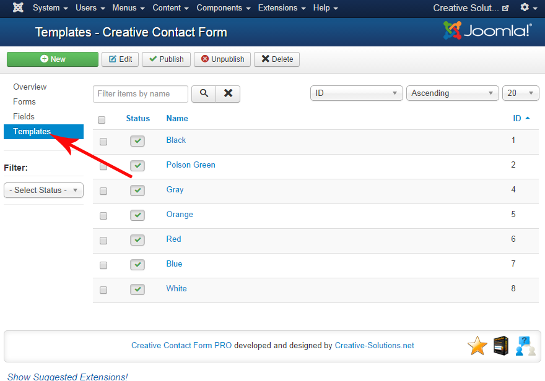Check the select-all checkbox in table header
Screen dimensions: 545x381
pyautogui.click(x=102, y=120)
